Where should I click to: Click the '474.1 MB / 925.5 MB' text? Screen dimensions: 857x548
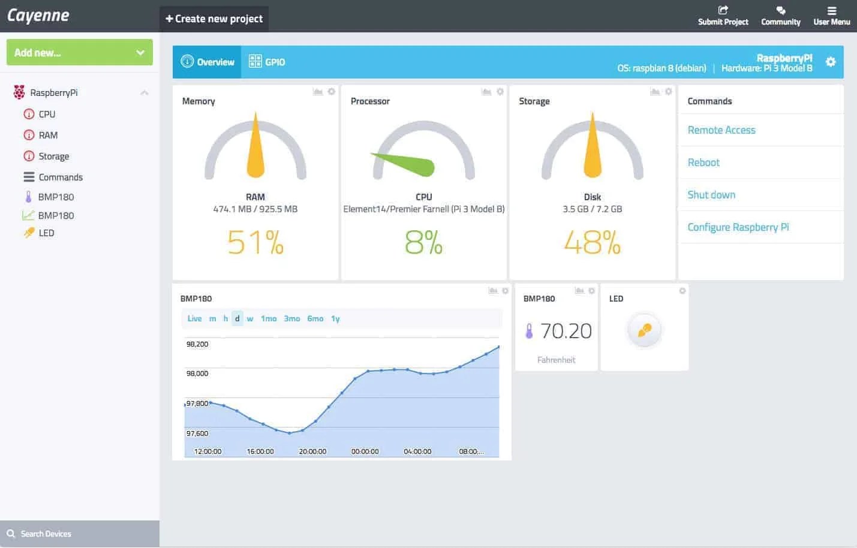pos(255,209)
